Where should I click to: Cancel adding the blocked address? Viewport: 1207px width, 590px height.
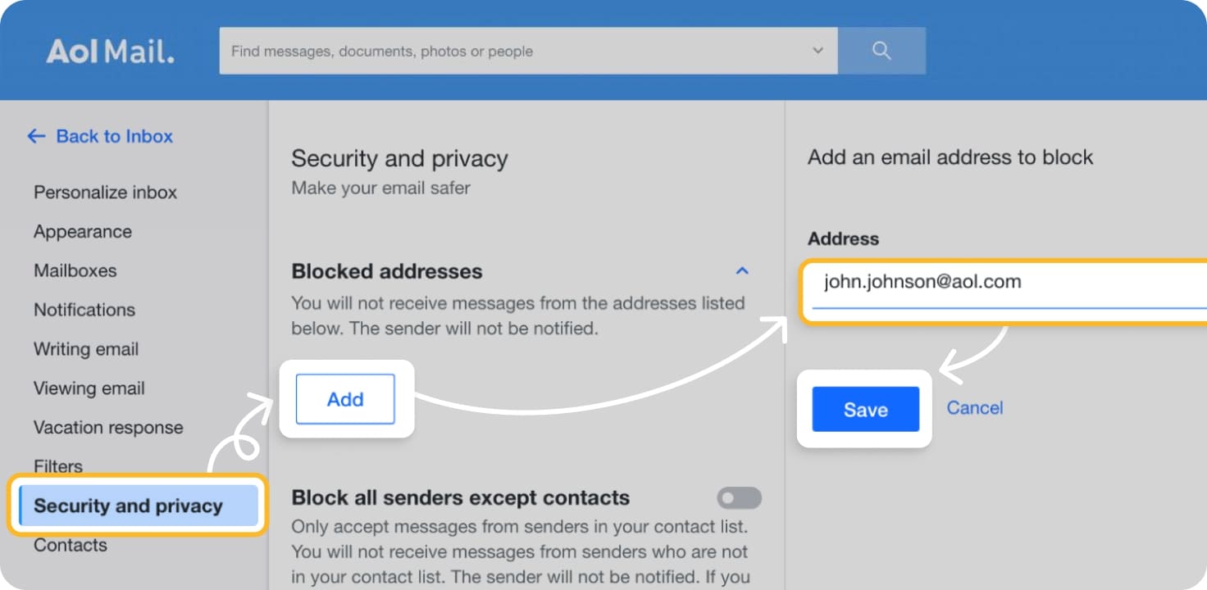(974, 408)
